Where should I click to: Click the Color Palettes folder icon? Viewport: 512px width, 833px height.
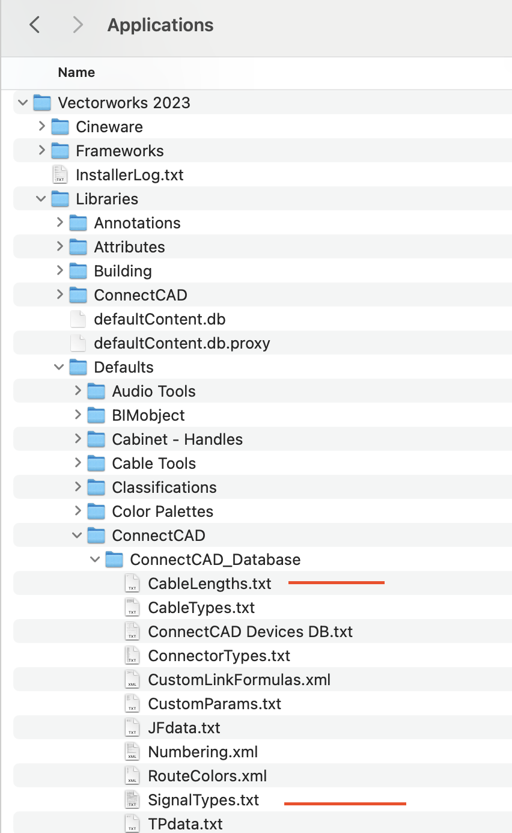click(97, 511)
